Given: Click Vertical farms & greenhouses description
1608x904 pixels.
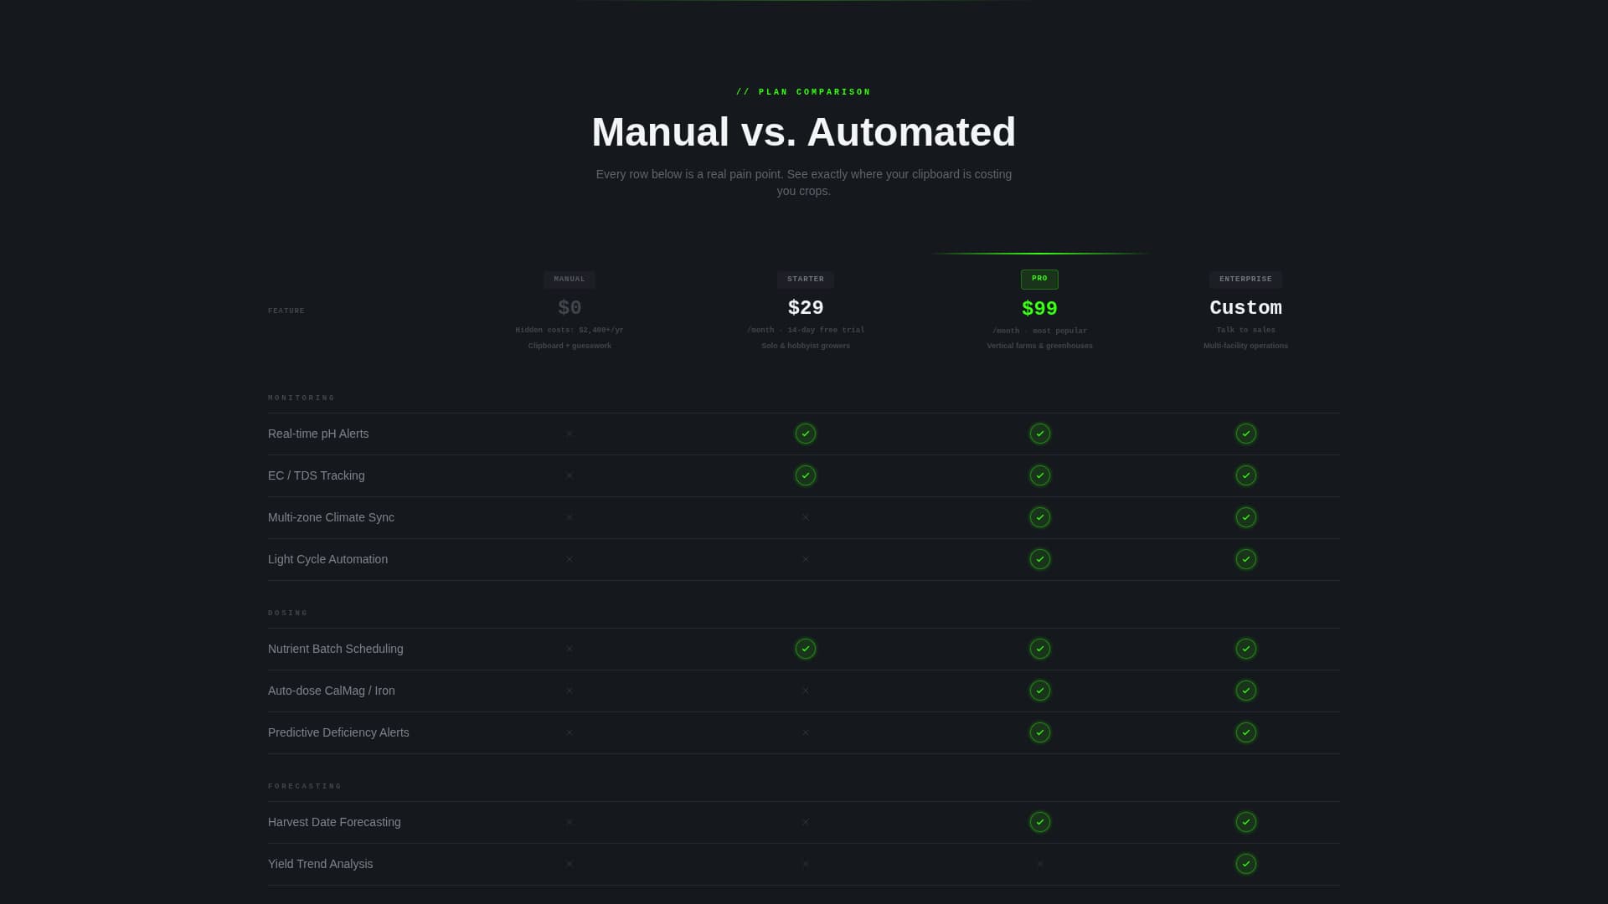Looking at the screenshot, I should pyautogui.click(x=1039, y=346).
